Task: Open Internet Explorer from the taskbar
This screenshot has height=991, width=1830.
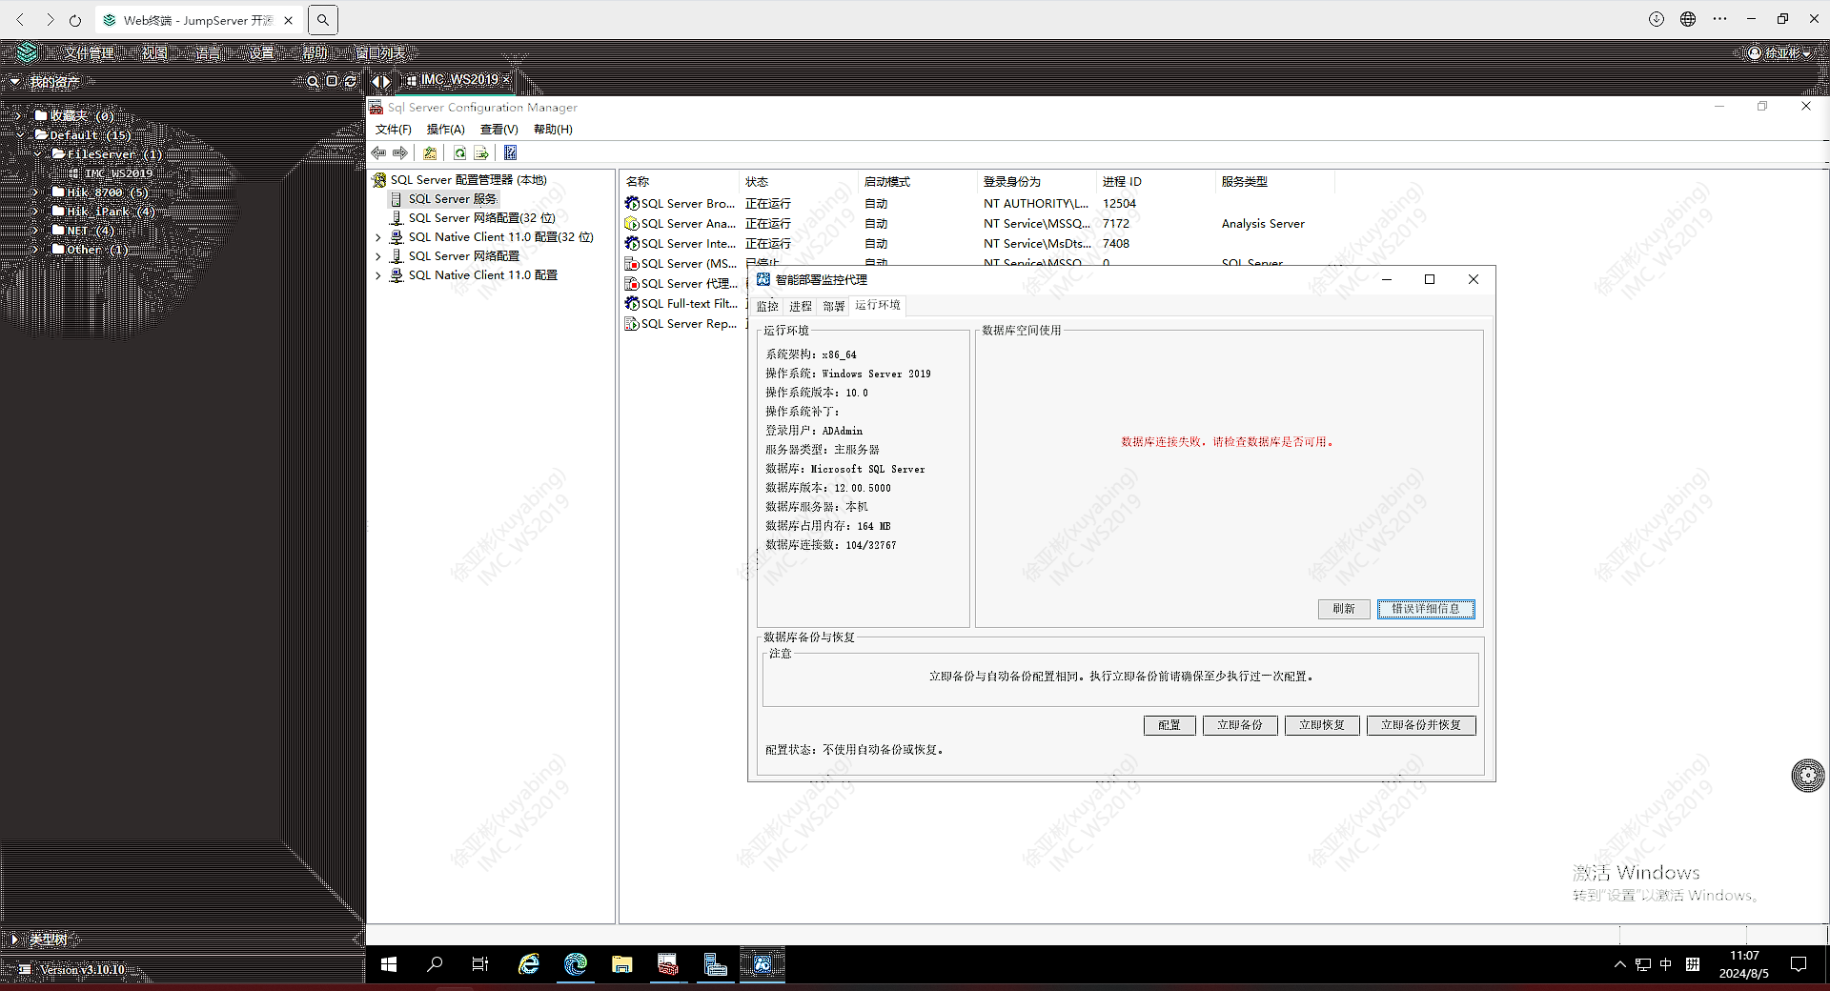Action: pyautogui.click(x=528, y=964)
